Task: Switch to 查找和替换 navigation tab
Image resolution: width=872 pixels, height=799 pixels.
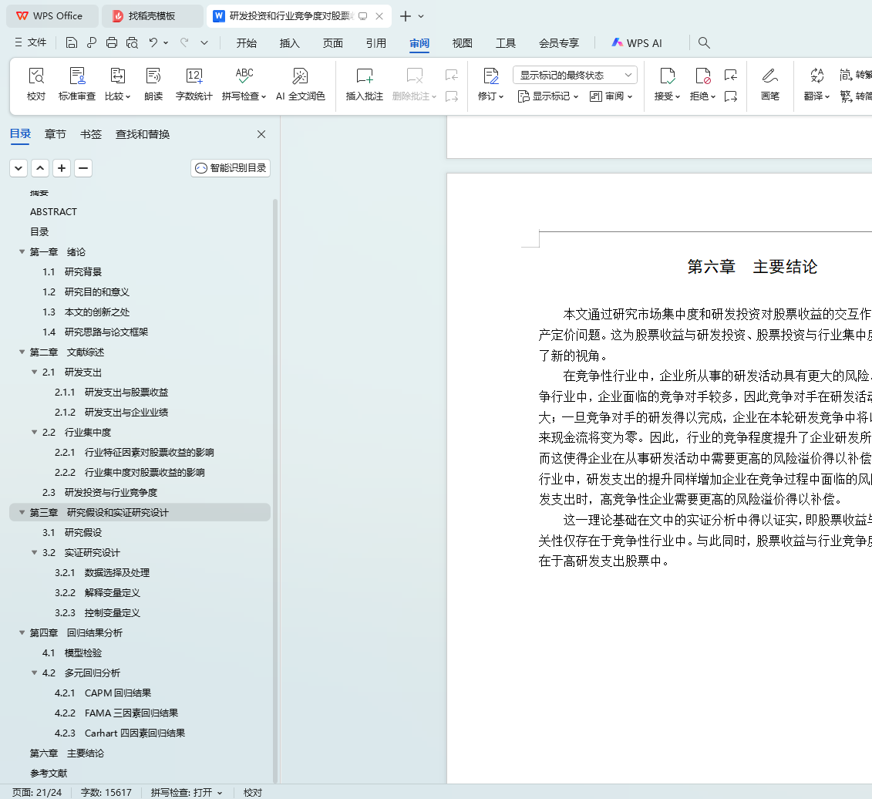Action: pos(143,134)
